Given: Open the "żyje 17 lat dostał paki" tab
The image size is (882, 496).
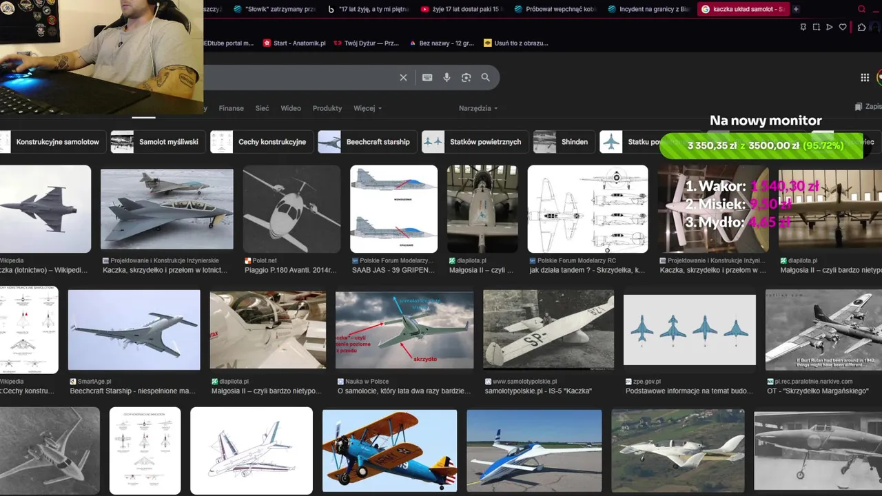Looking at the screenshot, I should 462,9.
